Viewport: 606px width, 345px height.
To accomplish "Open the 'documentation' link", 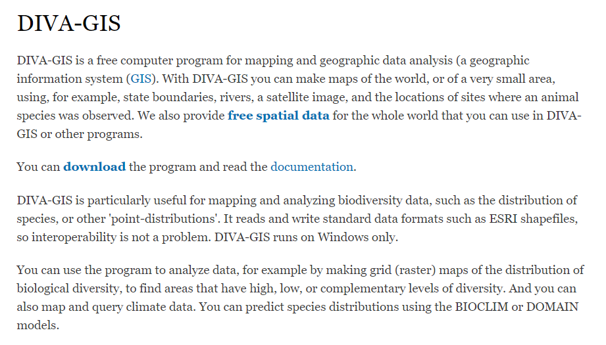I will (x=312, y=167).
